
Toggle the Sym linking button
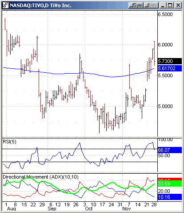(x=136, y=5)
